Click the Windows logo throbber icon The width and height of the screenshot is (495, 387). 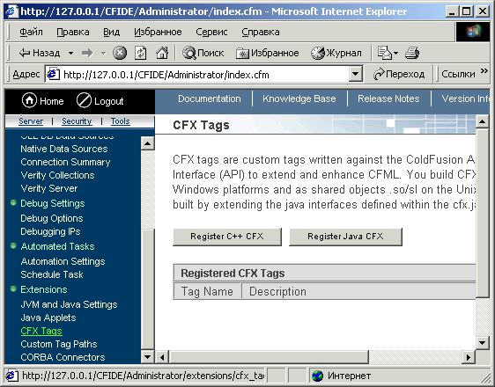(473, 32)
